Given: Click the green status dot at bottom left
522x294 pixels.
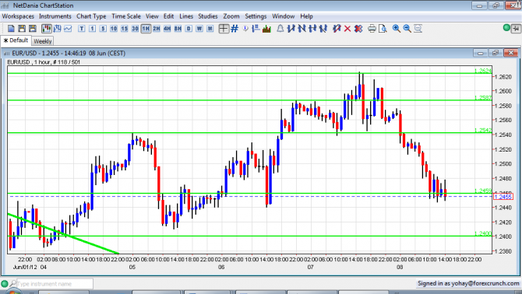Looking at the screenshot, I should (5, 284).
